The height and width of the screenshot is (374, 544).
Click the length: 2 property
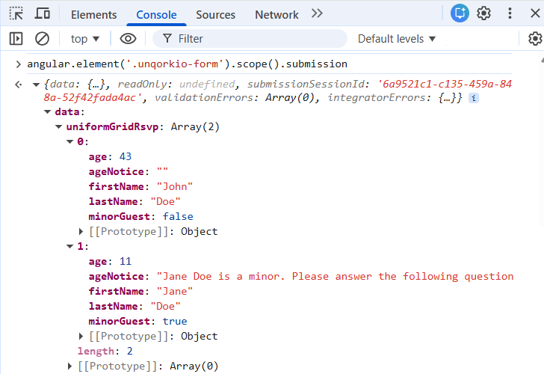pos(105,351)
